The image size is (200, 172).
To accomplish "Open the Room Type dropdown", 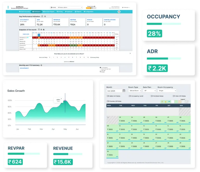I will [135, 91].
